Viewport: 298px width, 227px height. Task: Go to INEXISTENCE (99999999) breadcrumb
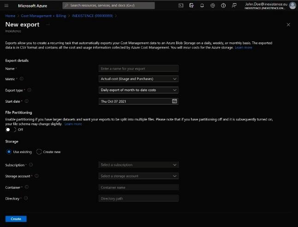point(92,16)
